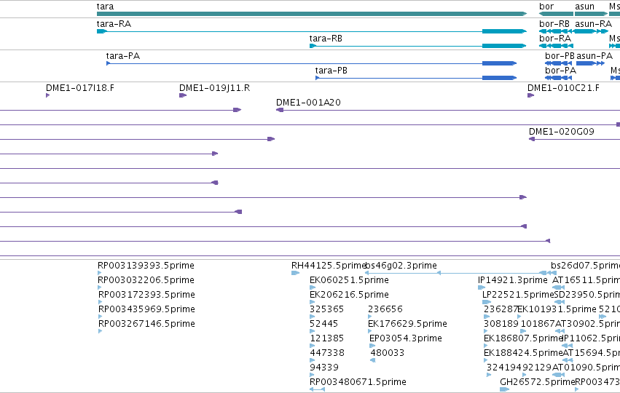Click the bor gene label
The height and width of the screenshot is (393, 620).
pos(546,7)
